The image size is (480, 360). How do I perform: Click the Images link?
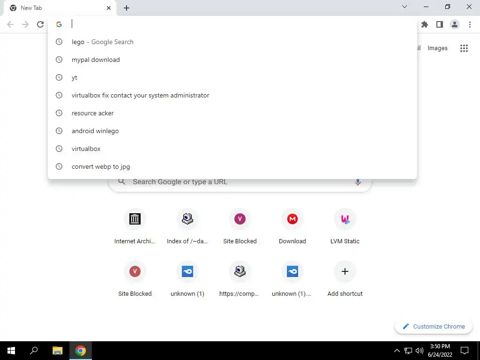(437, 48)
